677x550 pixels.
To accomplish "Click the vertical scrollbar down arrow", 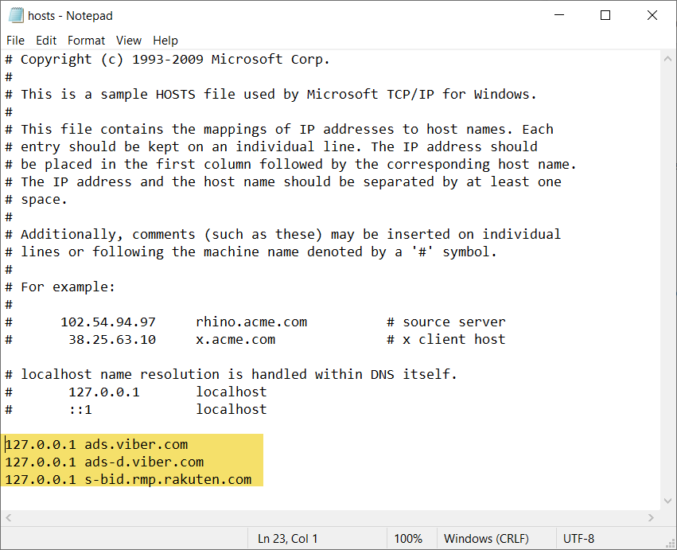I will pyautogui.click(x=667, y=501).
